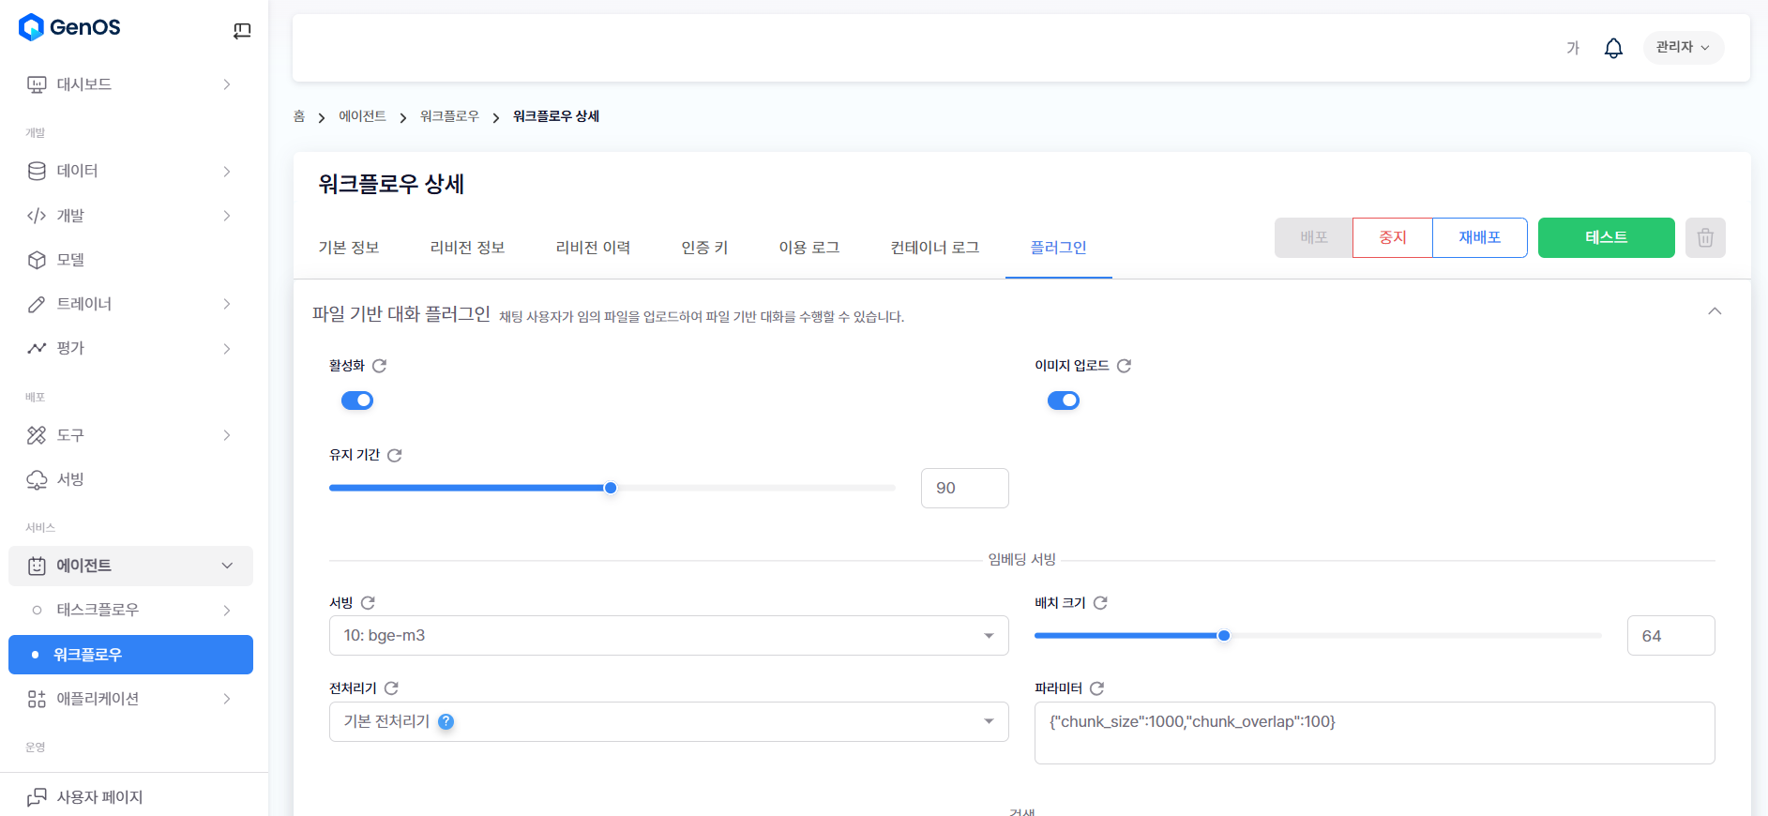Click the GenOS logo
The height and width of the screenshot is (816, 1768).
click(x=69, y=27)
